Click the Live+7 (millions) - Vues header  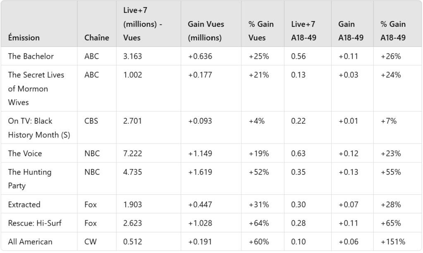click(142, 24)
